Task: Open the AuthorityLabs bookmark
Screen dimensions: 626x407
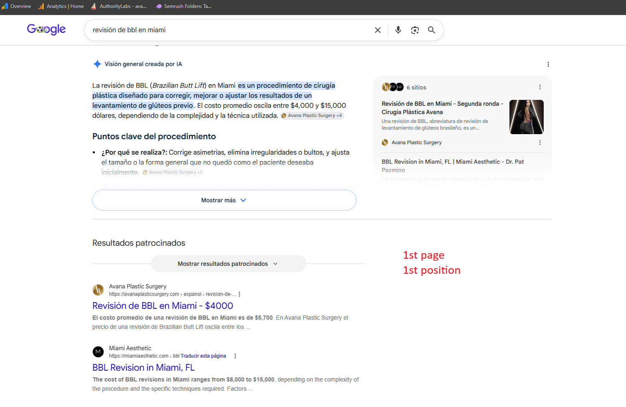Action: tap(119, 6)
